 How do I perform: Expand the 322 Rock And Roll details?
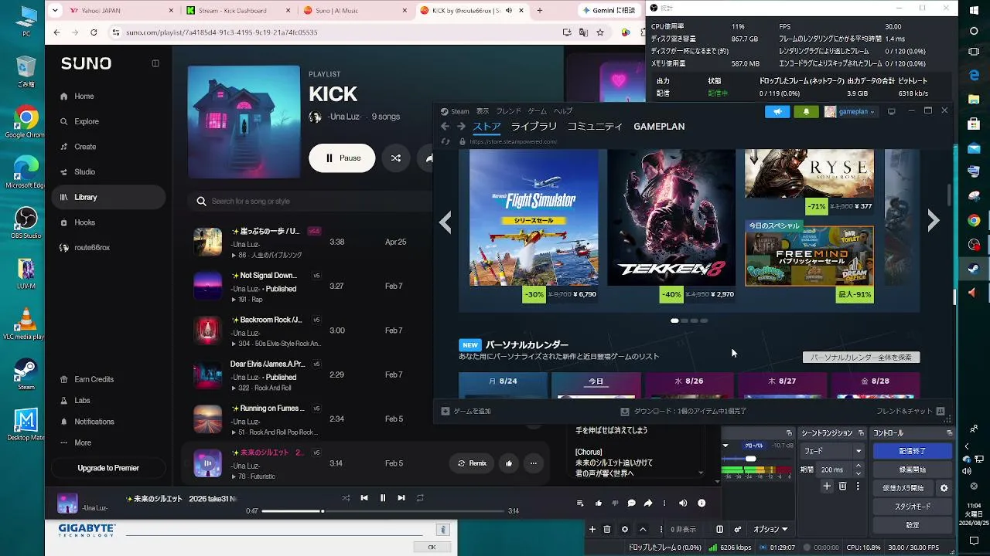[x=234, y=388]
